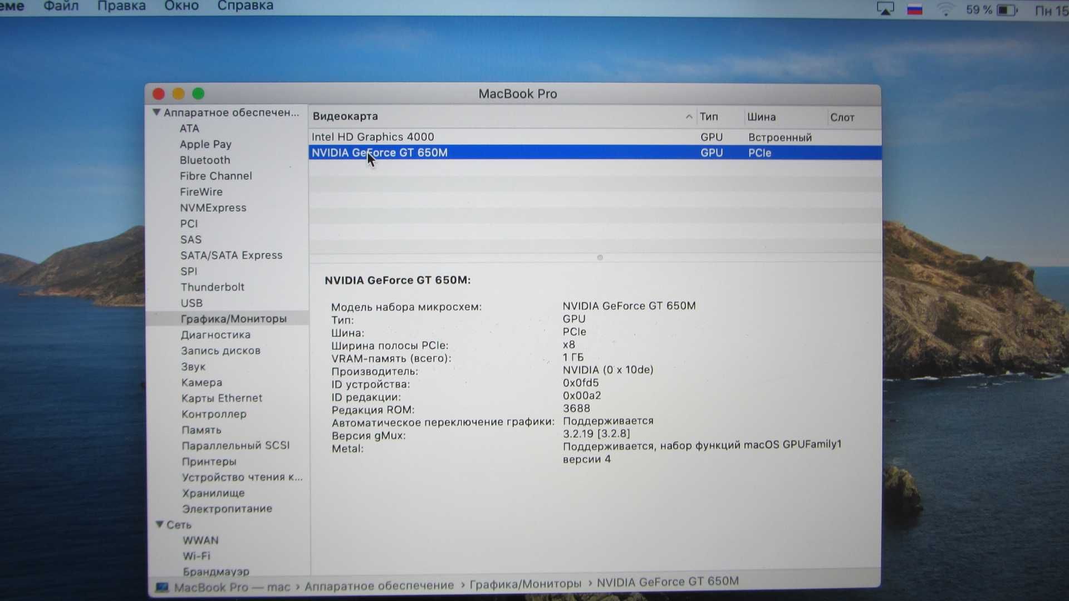
Task: Click MacBook Pro — mac in path bar
Action: [x=232, y=588]
